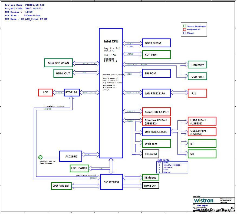
Task: Select the LAN RTL8111FA block
Action: (x=156, y=93)
